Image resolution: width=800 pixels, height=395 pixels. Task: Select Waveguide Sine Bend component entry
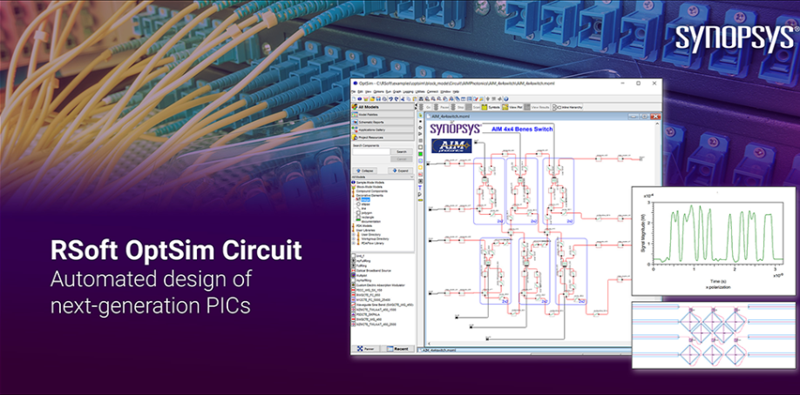(x=383, y=305)
